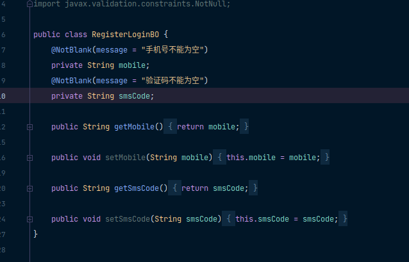Click NotNull in the import statement
The height and width of the screenshot is (262, 409).
[211, 4]
